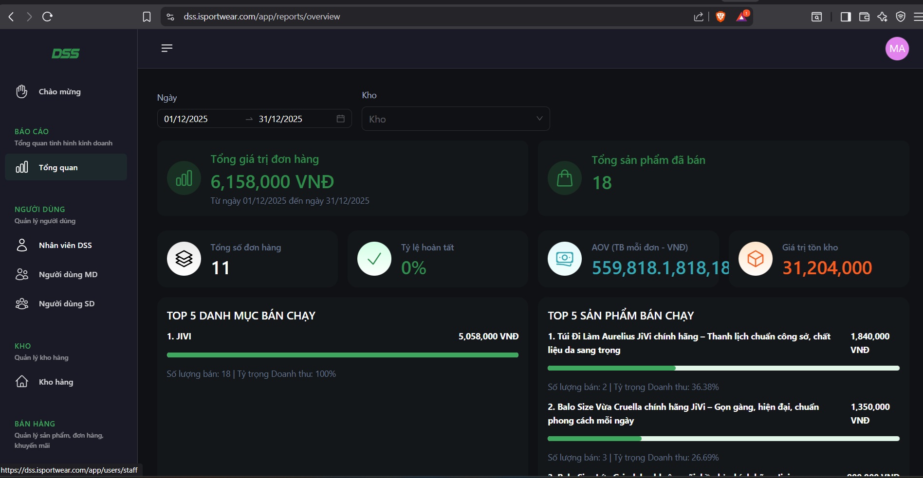Click the DSS logo in sidebar
The image size is (923, 478).
[x=66, y=53]
